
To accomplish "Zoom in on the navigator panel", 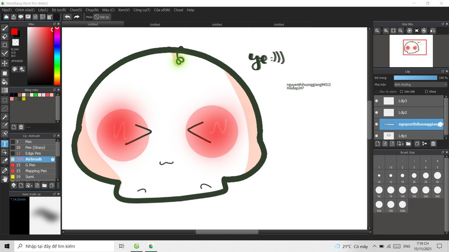I will point(386,31).
